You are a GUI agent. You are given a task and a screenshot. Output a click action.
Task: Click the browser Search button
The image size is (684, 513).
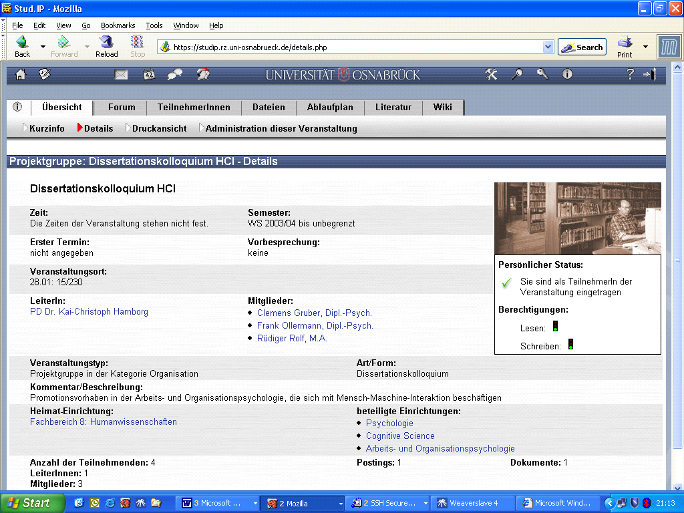pyautogui.click(x=582, y=47)
